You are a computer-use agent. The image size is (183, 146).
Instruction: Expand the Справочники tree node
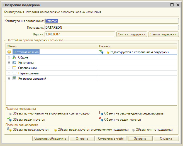9,68
